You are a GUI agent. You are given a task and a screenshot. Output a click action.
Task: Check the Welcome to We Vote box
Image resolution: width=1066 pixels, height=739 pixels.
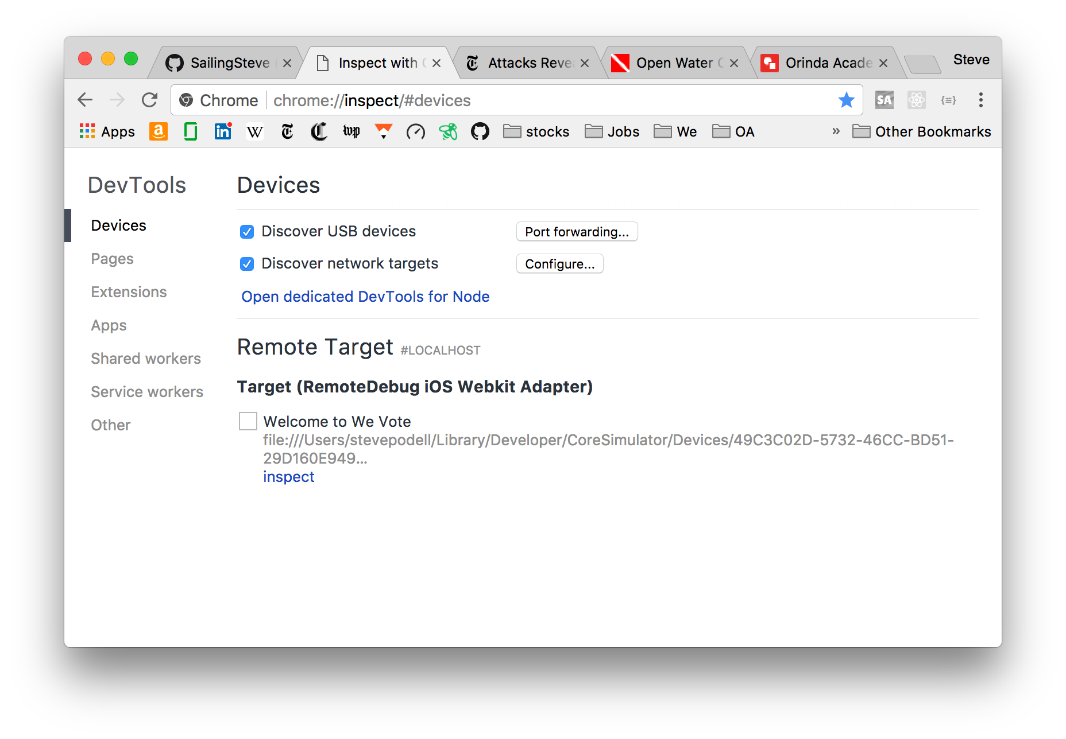tap(248, 421)
